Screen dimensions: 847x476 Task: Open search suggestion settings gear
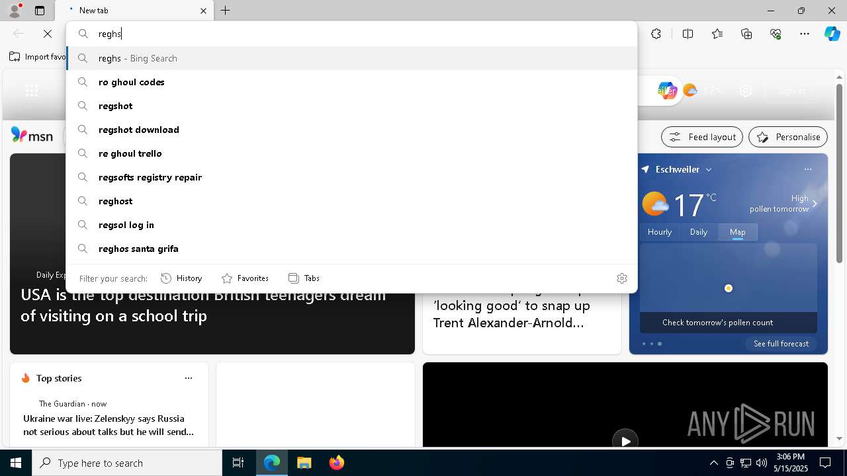pos(621,278)
